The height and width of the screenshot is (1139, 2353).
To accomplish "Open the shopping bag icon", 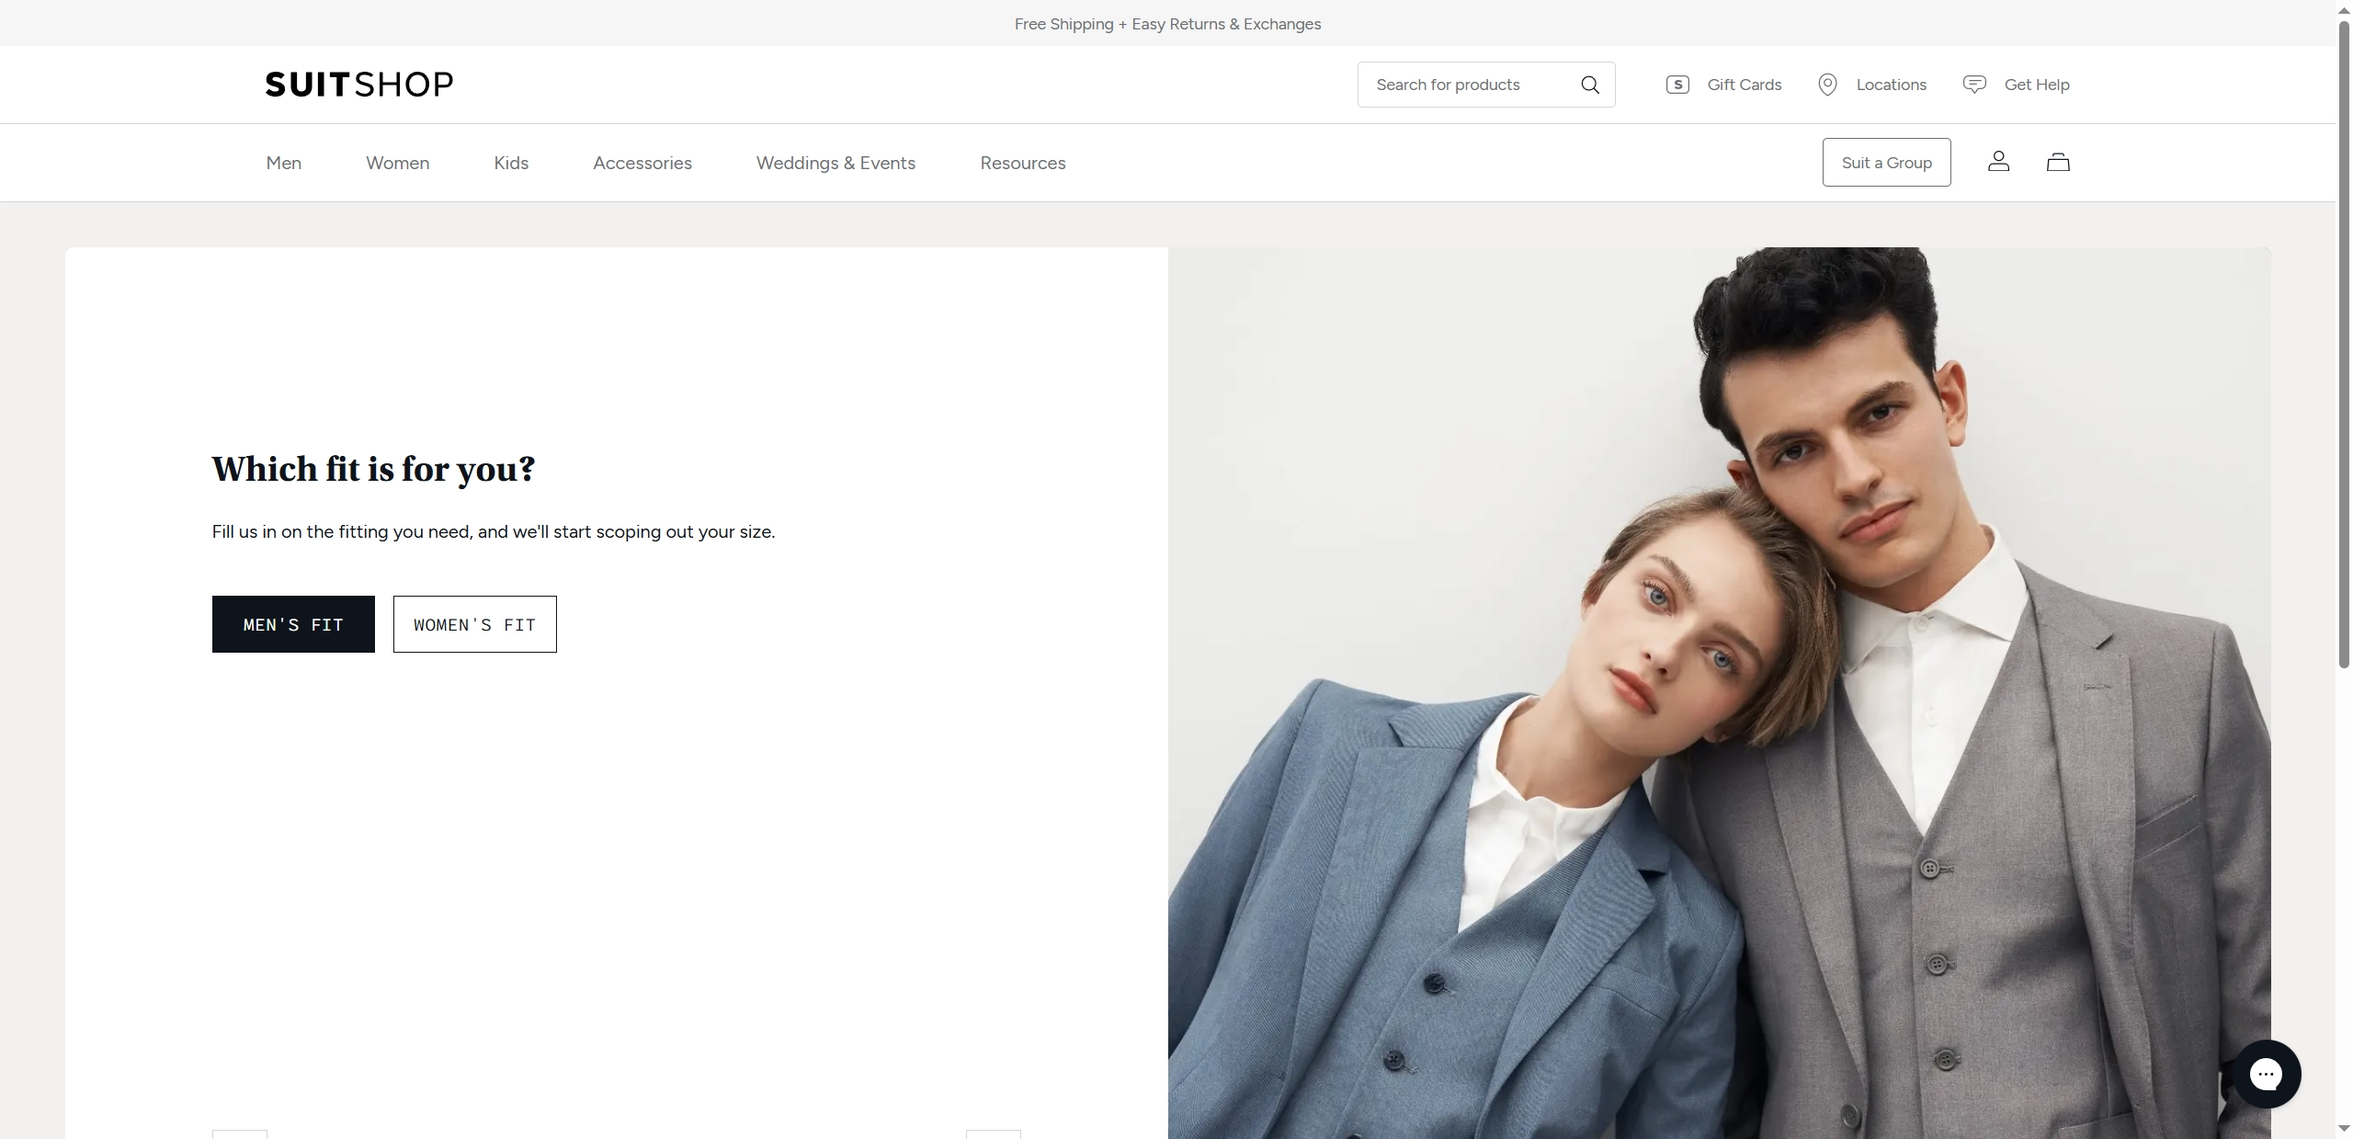I will pyautogui.click(x=2058, y=162).
